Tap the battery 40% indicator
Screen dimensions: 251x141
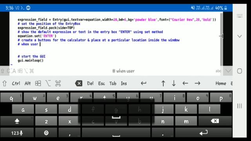[221, 8]
